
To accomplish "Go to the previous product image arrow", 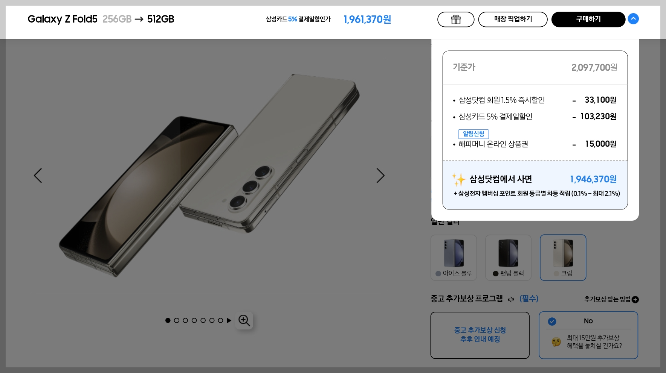I will 38,176.
